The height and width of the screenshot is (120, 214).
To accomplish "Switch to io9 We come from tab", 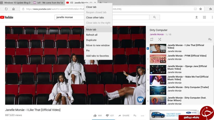I will [49, 3].
